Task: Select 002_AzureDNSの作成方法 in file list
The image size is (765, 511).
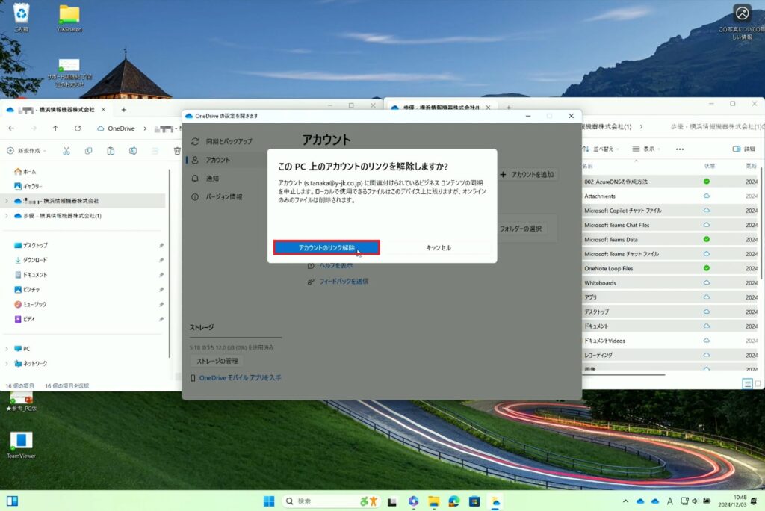Action: coord(616,182)
